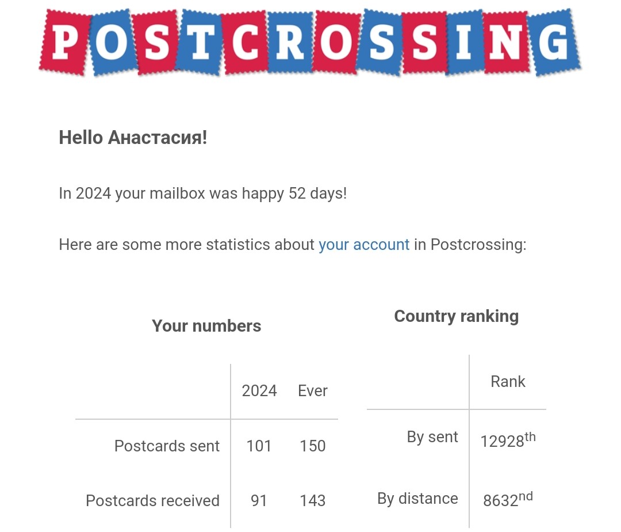Image resolution: width=621 pixels, height=532 pixels.
Task: Click the 8632nd rank by distance value
Action: click(x=508, y=499)
